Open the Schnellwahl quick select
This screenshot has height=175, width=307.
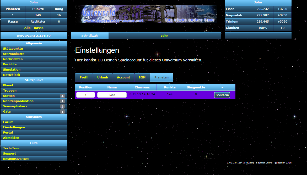tap(90, 36)
